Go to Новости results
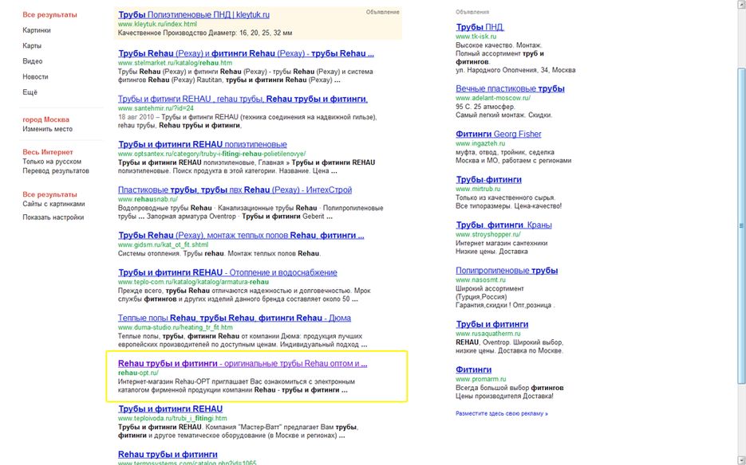Image resolution: width=746 pixels, height=465 pixels. [35, 76]
